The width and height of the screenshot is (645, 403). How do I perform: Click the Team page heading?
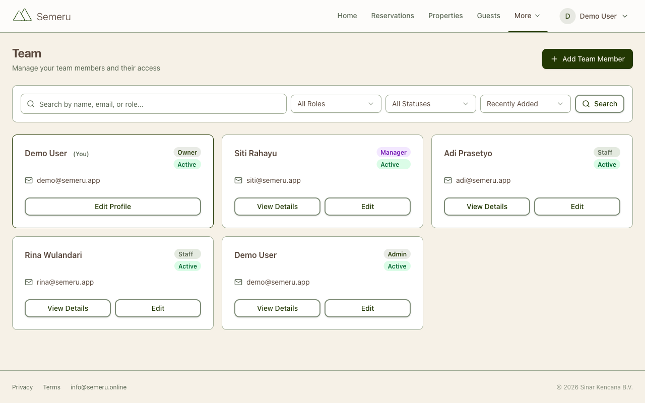[x=27, y=53]
